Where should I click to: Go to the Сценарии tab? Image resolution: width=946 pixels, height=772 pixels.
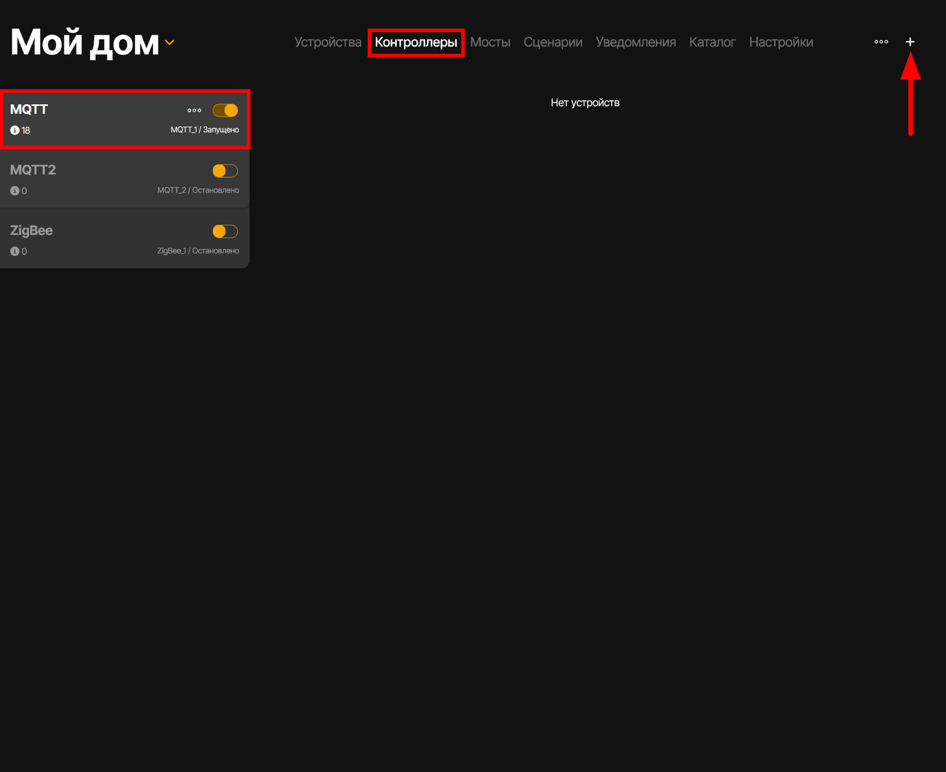pos(552,42)
